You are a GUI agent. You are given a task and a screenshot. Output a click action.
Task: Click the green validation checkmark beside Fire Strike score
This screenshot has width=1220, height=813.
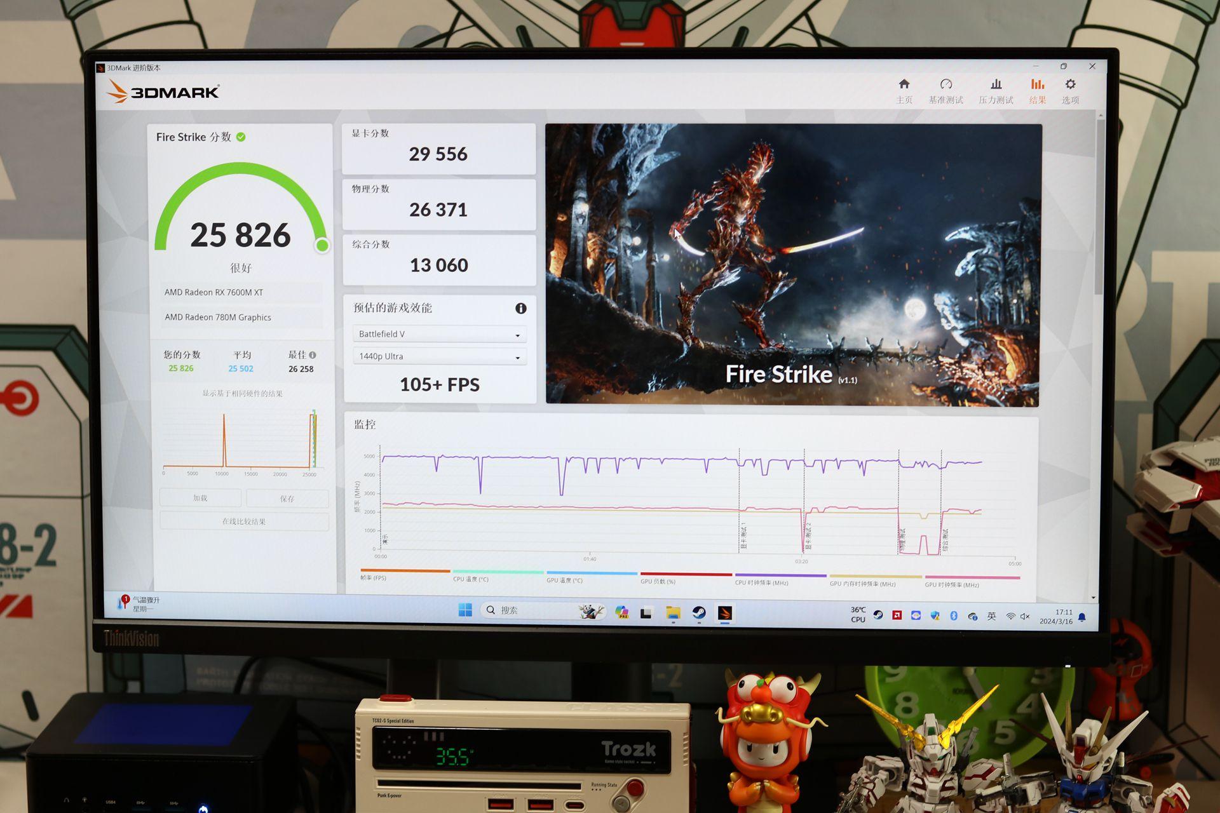click(241, 137)
